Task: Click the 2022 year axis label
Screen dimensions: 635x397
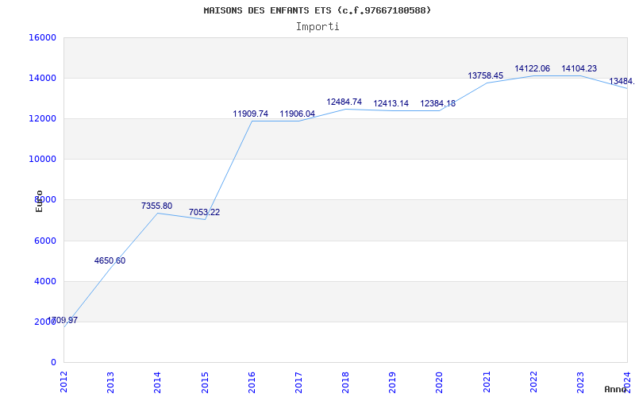Action: [533, 383]
